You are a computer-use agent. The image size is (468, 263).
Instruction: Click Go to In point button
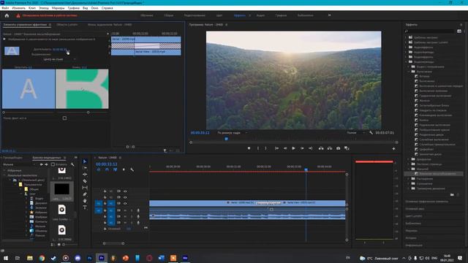pos(276,148)
